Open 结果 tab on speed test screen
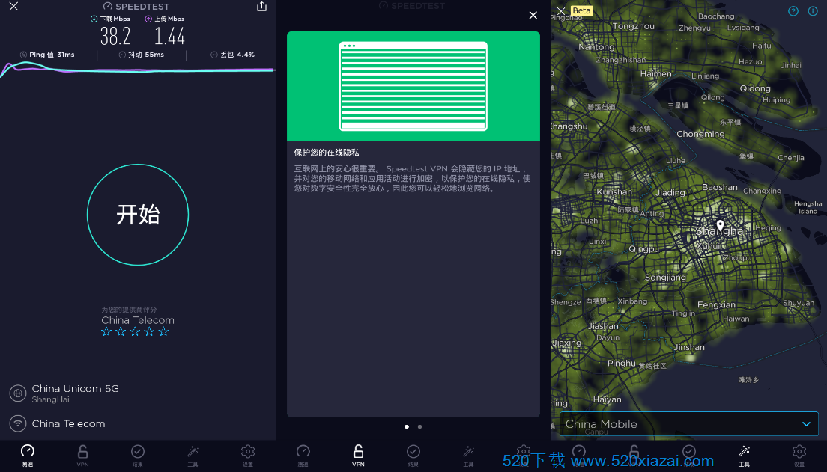Viewport: 827px width, 472px height. [138, 456]
